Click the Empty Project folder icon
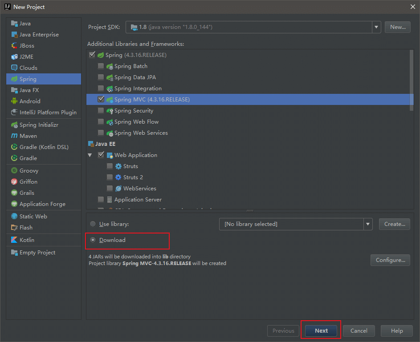 pos(14,253)
